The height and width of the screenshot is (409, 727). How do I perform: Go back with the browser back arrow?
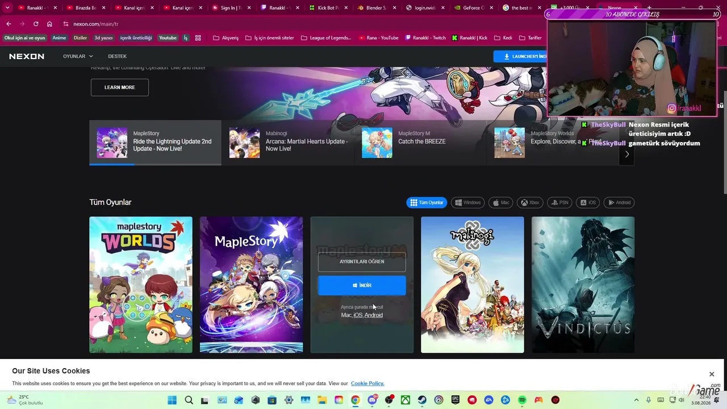click(9, 24)
